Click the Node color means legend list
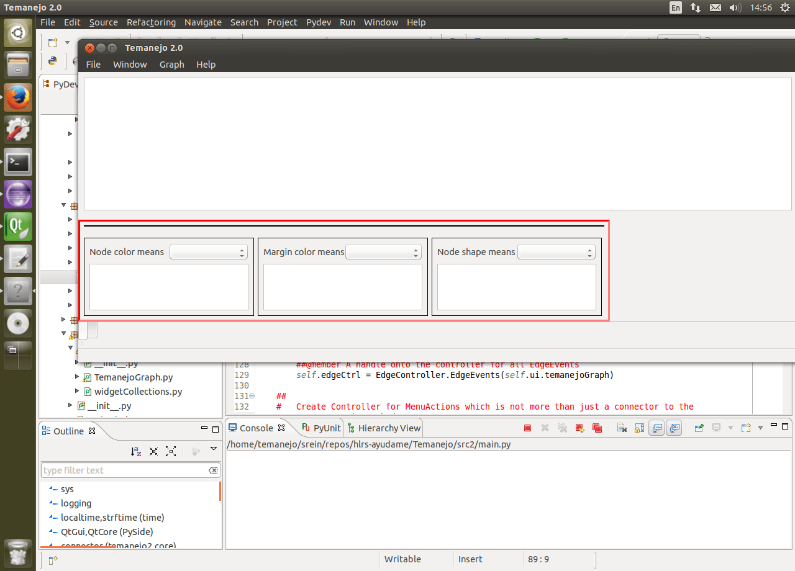This screenshot has height=571, width=795. pyautogui.click(x=169, y=287)
